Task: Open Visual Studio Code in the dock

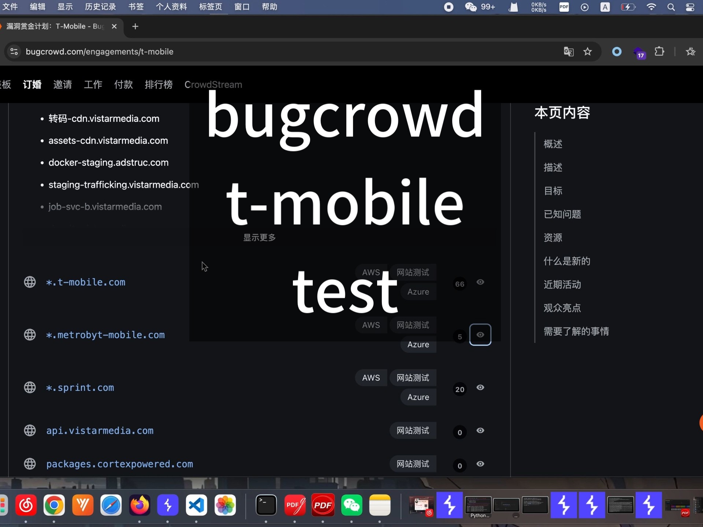Action: coord(197,505)
